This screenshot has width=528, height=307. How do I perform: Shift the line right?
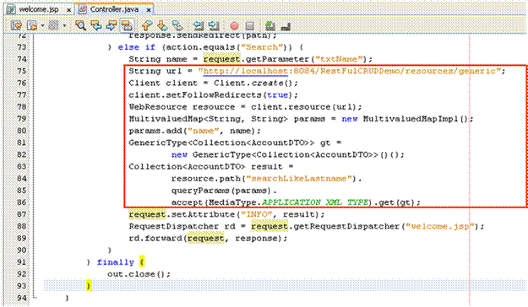(x=214, y=25)
